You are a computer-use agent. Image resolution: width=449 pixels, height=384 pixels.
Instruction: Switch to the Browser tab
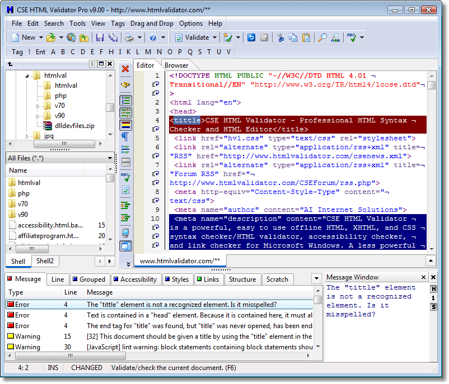tap(176, 65)
